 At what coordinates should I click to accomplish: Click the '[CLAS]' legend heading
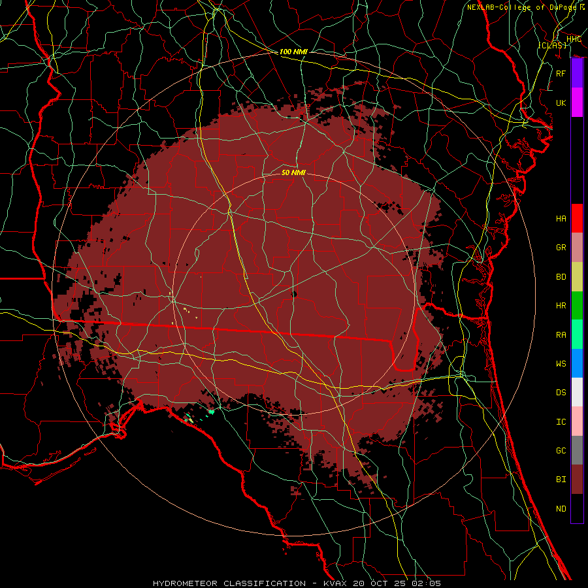pyautogui.click(x=552, y=45)
